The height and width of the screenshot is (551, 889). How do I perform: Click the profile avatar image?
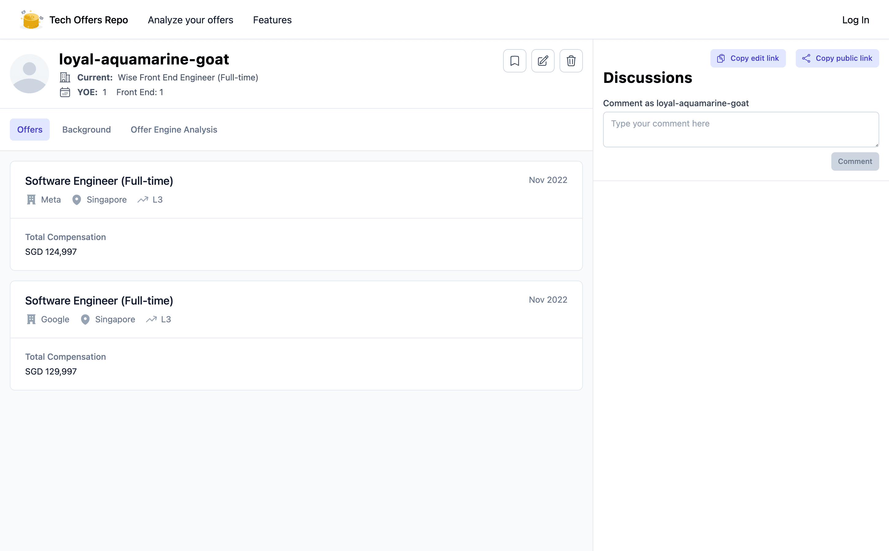(x=29, y=74)
